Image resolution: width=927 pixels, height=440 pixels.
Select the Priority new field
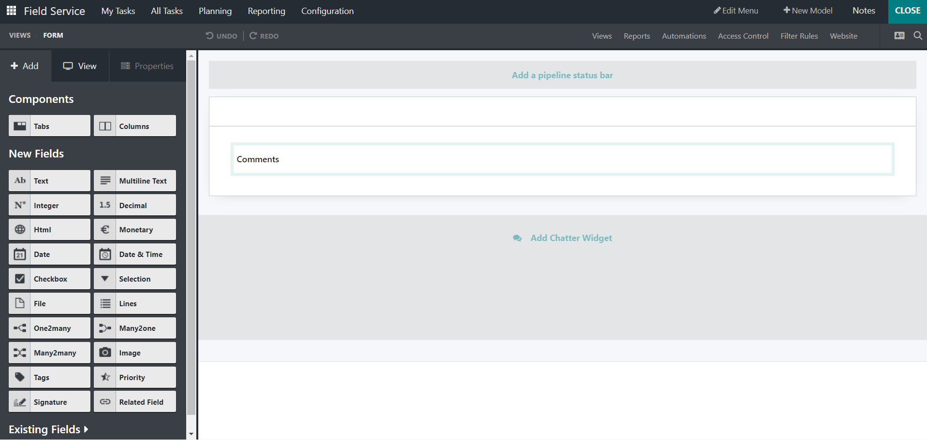[135, 378]
